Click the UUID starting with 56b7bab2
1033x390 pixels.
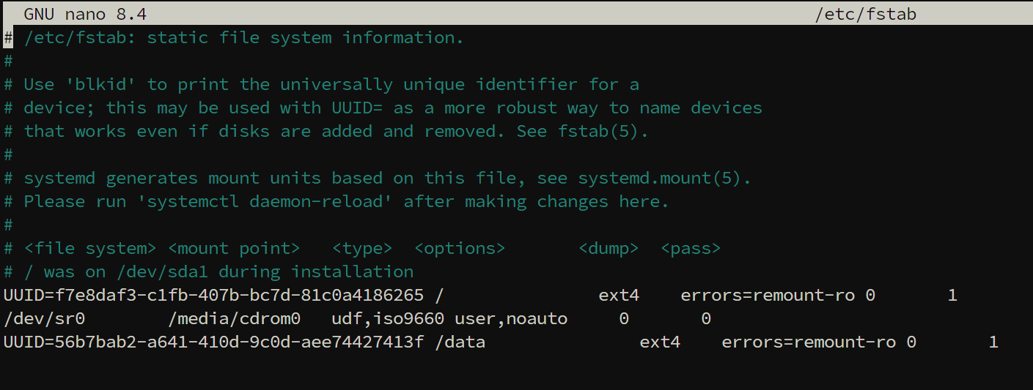click(213, 342)
